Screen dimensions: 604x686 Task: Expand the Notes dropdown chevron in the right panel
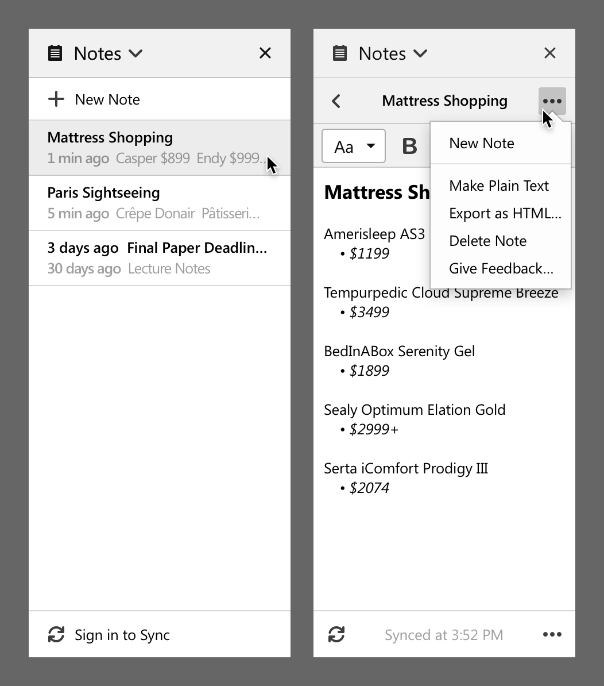pyautogui.click(x=420, y=53)
